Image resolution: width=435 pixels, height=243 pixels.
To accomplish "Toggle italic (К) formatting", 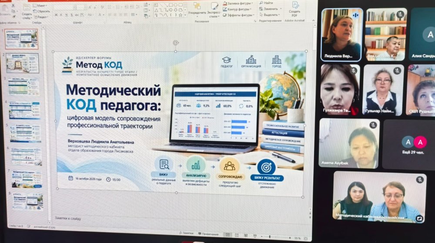I will (61, 15).
